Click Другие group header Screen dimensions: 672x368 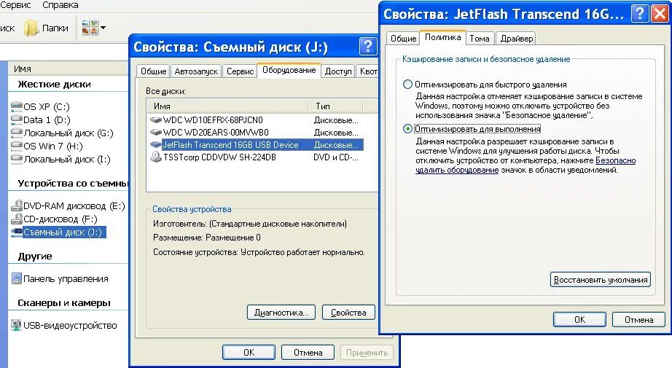(35, 257)
